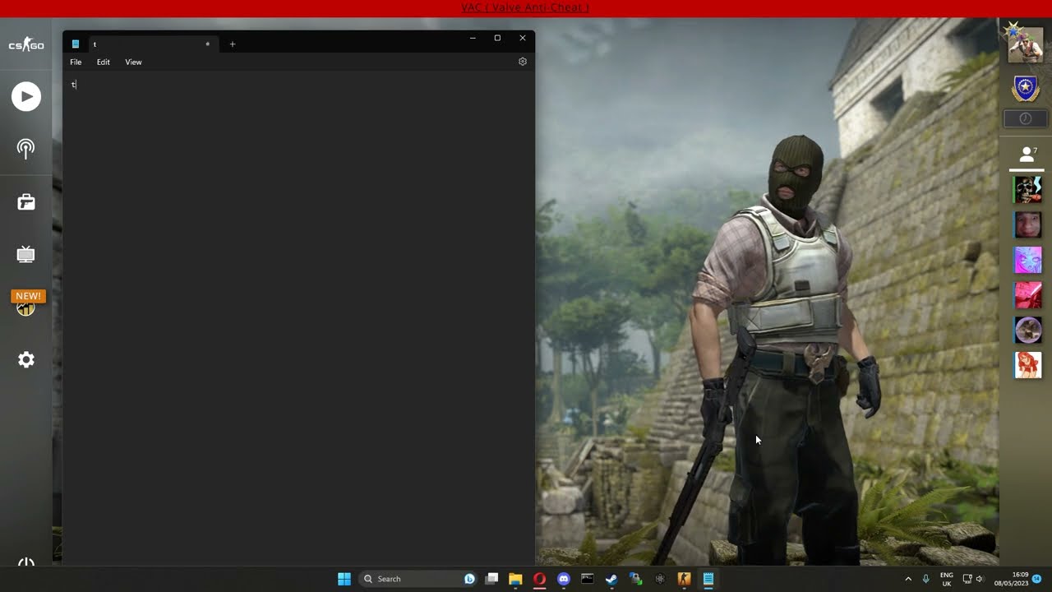Open the Notepad File menu
Image resolution: width=1052 pixels, height=592 pixels.
(76, 62)
